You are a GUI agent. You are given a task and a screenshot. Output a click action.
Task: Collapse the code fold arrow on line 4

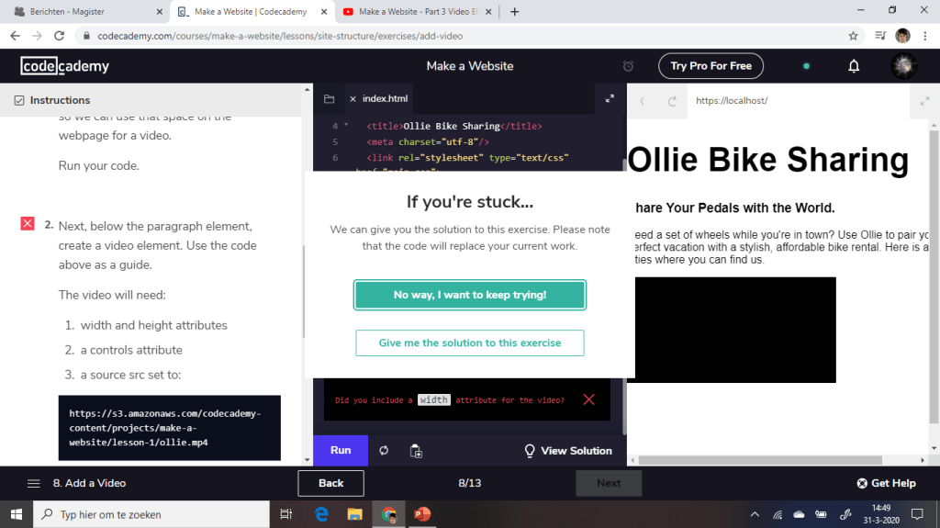(346, 126)
